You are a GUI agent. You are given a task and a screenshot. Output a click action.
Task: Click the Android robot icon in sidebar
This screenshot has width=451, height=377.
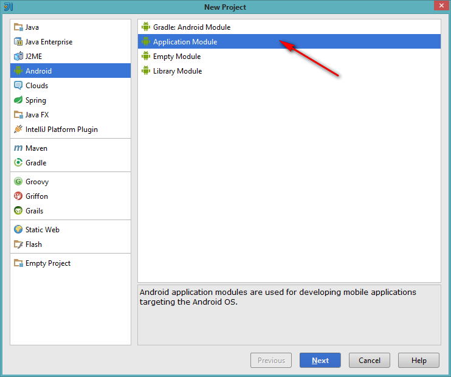click(18, 71)
